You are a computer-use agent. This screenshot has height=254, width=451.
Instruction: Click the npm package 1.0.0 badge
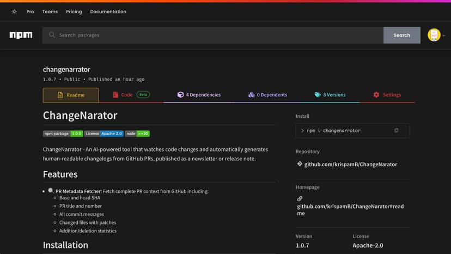pos(63,134)
